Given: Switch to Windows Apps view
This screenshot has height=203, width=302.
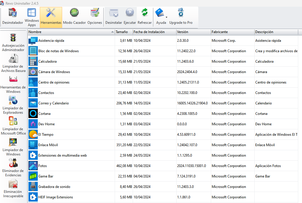Looking at the screenshot, I should [32, 17].
